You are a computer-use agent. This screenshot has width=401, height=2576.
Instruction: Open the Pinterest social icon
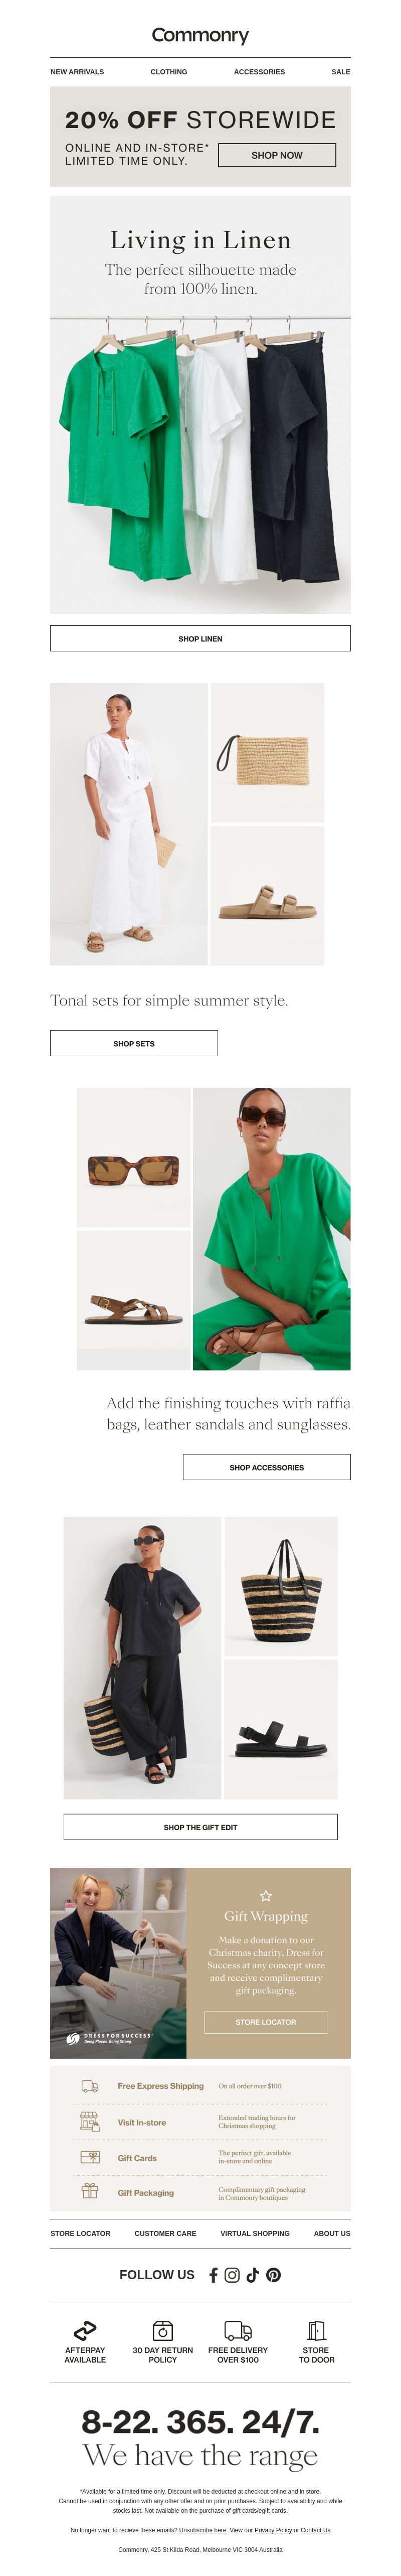[x=273, y=2274]
